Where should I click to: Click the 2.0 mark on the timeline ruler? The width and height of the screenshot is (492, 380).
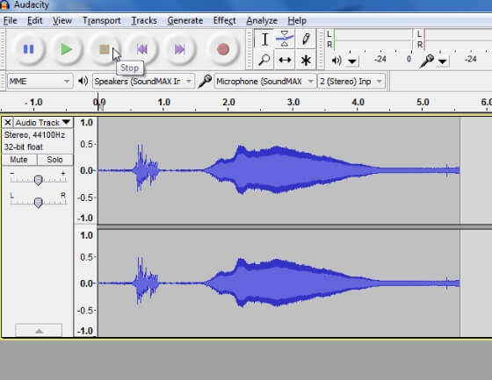point(228,102)
